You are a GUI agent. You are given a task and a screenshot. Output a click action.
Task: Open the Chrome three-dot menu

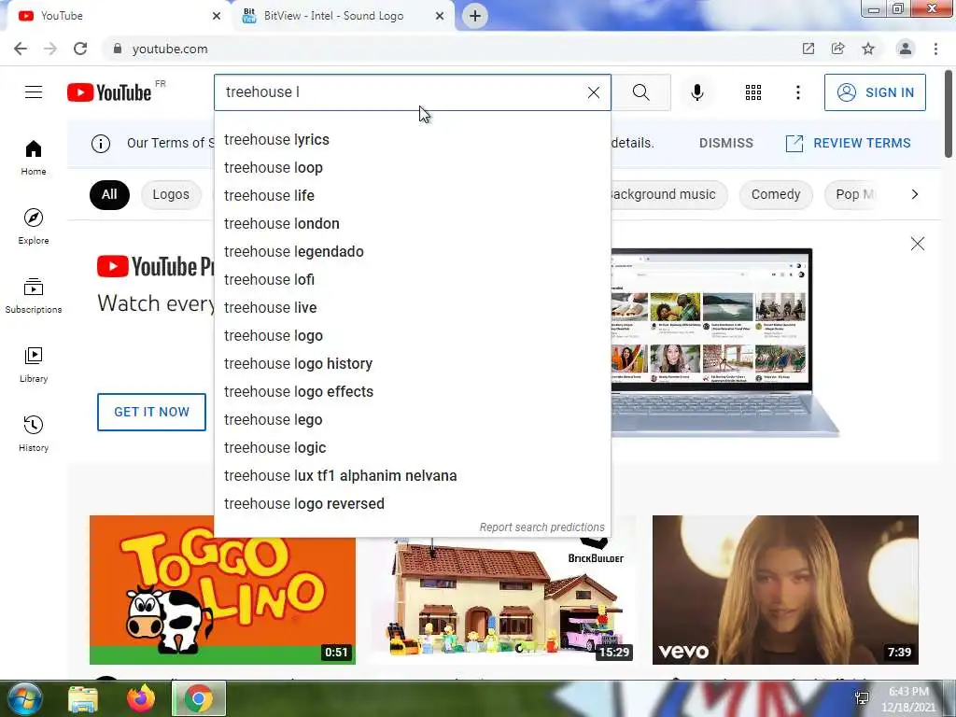935,49
